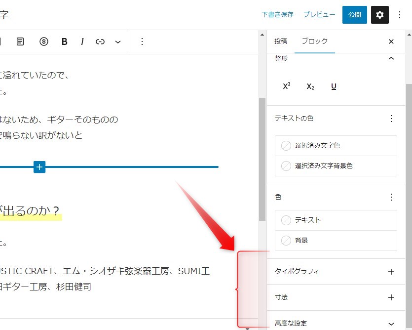Apply subscript formatting
Screen dimensions: 412x330
click(310, 86)
